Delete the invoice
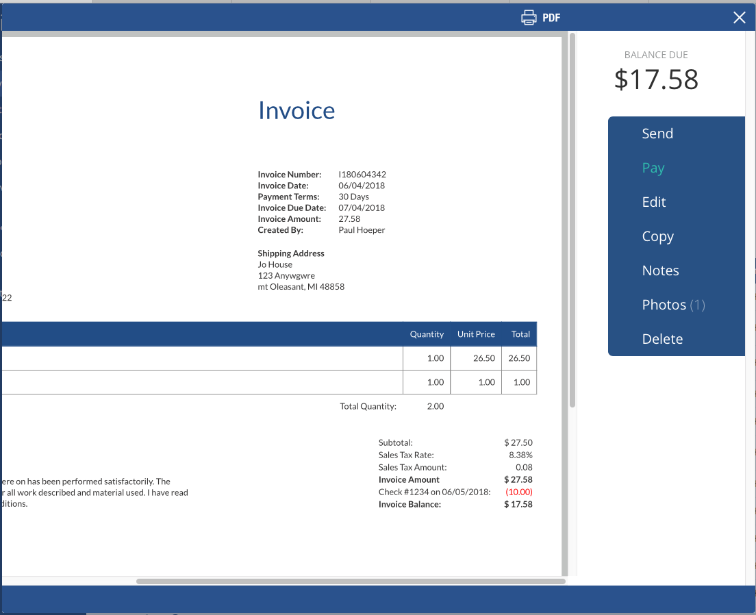 pos(662,339)
